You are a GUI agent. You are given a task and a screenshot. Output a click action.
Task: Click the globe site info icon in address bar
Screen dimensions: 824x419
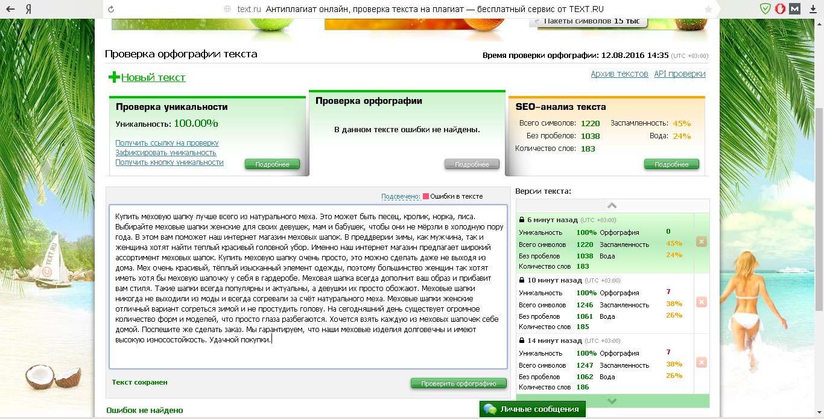pyautogui.click(x=227, y=9)
